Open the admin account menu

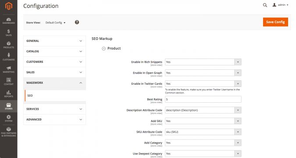pos(280,5)
